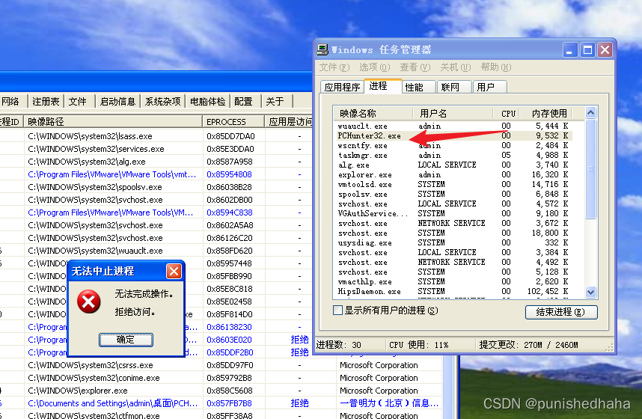This screenshot has width=642, height=419.
Task: Select conime.exe row in PCHunter
Action: pyautogui.click(x=221, y=378)
